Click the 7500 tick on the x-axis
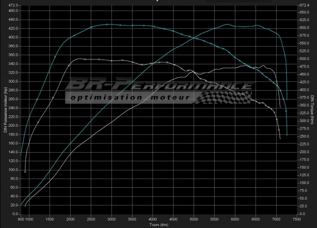 [x=296, y=219]
